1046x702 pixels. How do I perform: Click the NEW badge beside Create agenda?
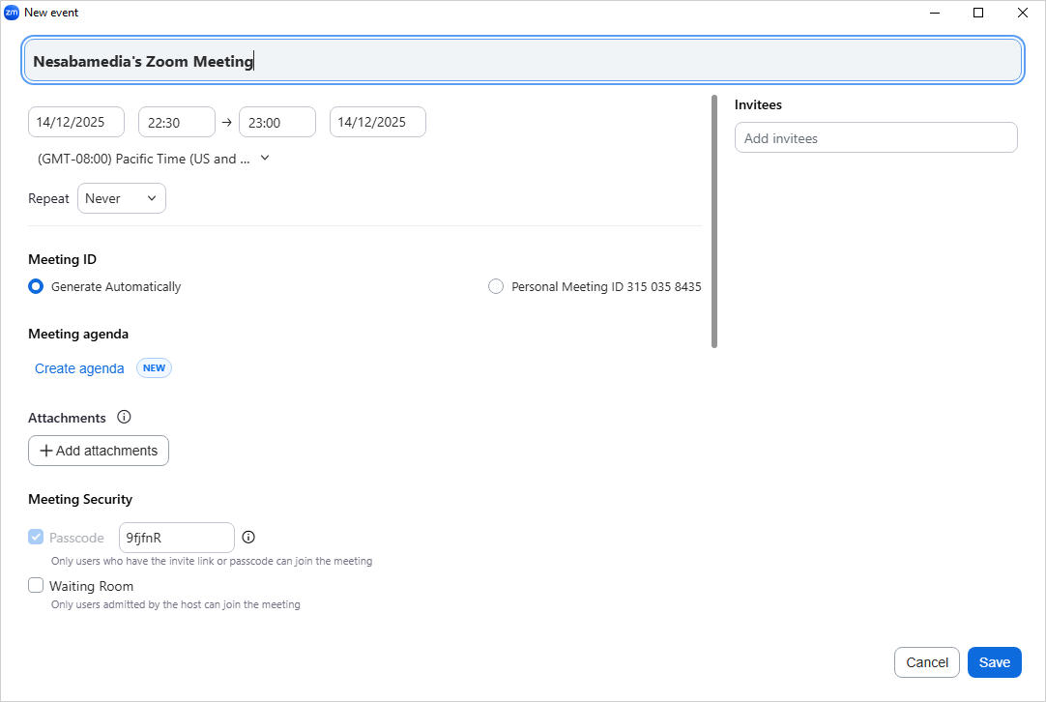154,368
